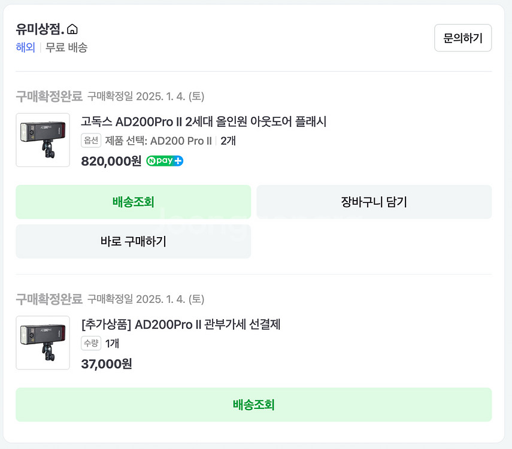Click the Npay plus badge icon
The image size is (512, 449).
(x=165, y=161)
